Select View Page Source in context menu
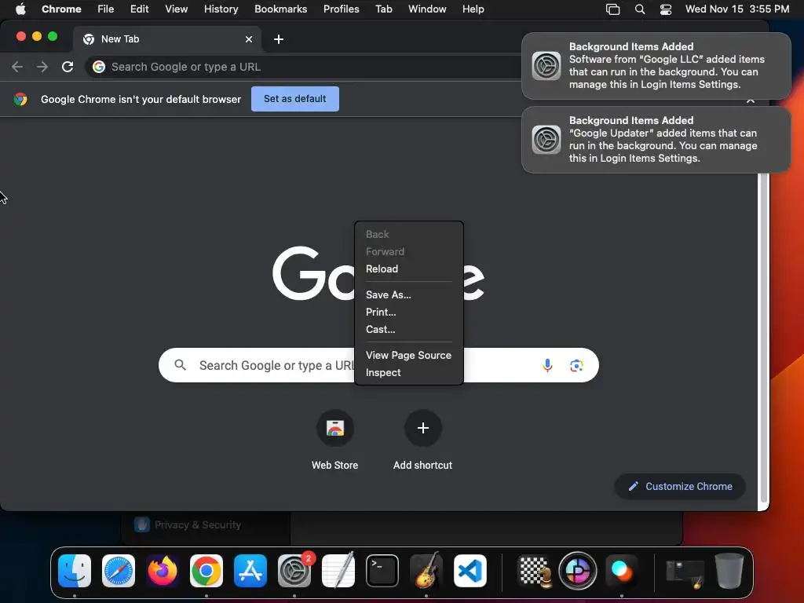Image resolution: width=804 pixels, height=603 pixels. 408,355
